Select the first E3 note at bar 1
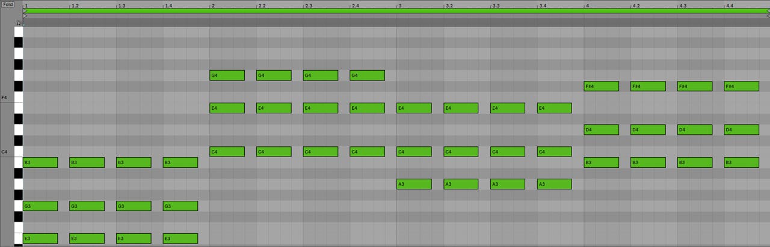The width and height of the screenshot is (770, 247). click(x=40, y=239)
